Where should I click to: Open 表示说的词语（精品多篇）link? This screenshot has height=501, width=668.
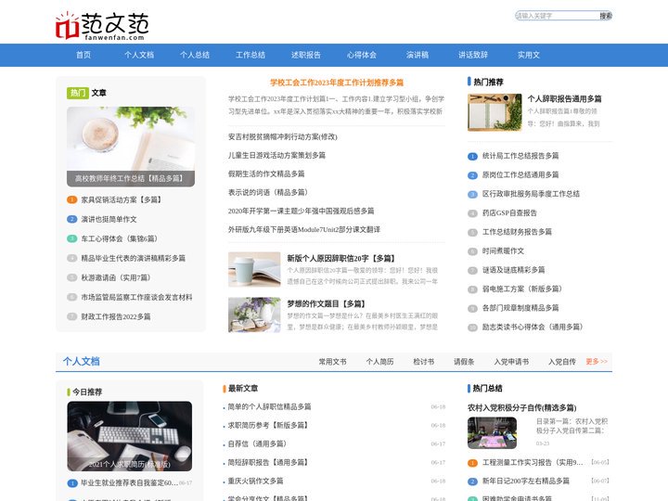268,193
